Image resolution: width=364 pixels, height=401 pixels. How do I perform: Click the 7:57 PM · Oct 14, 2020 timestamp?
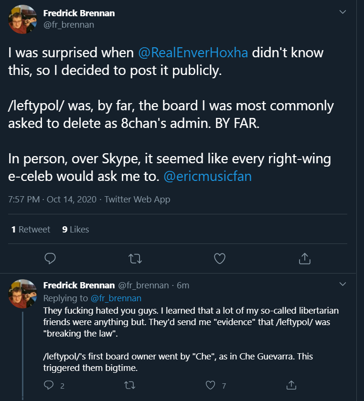tap(52, 200)
